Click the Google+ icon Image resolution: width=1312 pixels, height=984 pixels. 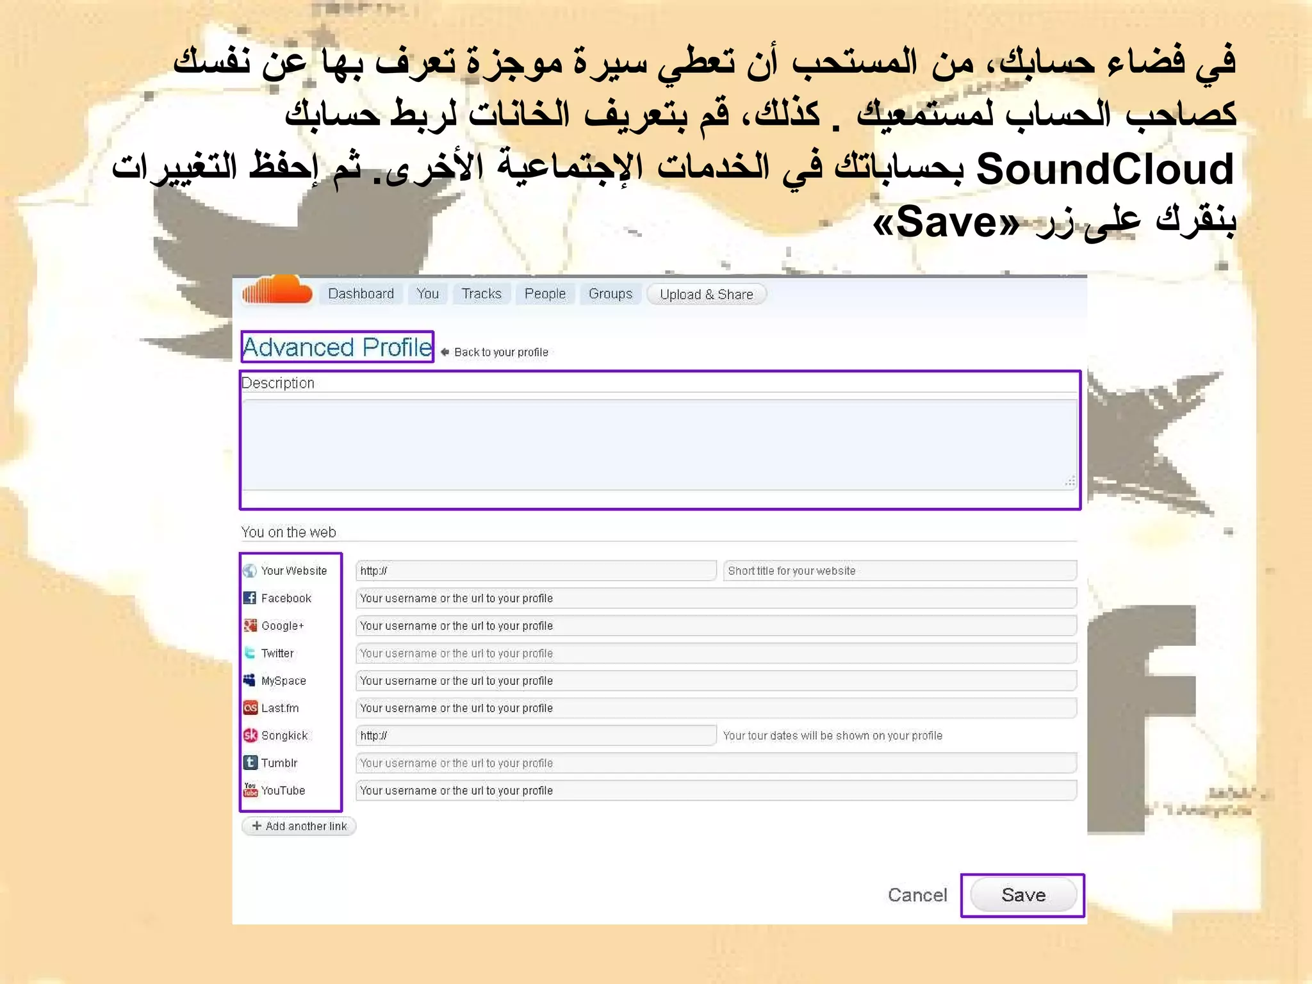pyautogui.click(x=250, y=625)
